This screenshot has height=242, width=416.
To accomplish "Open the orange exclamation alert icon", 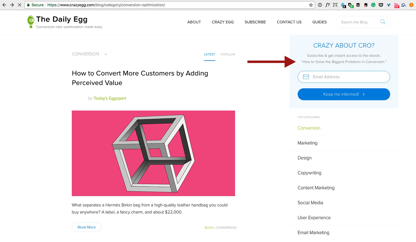I will [x=411, y=5].
